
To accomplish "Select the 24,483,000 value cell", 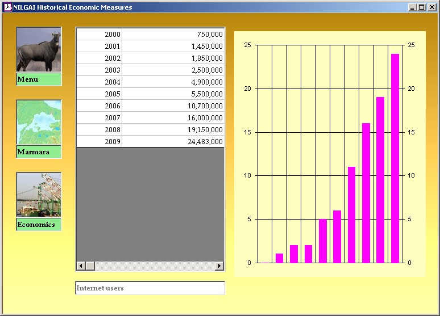I will coord(173,142).
